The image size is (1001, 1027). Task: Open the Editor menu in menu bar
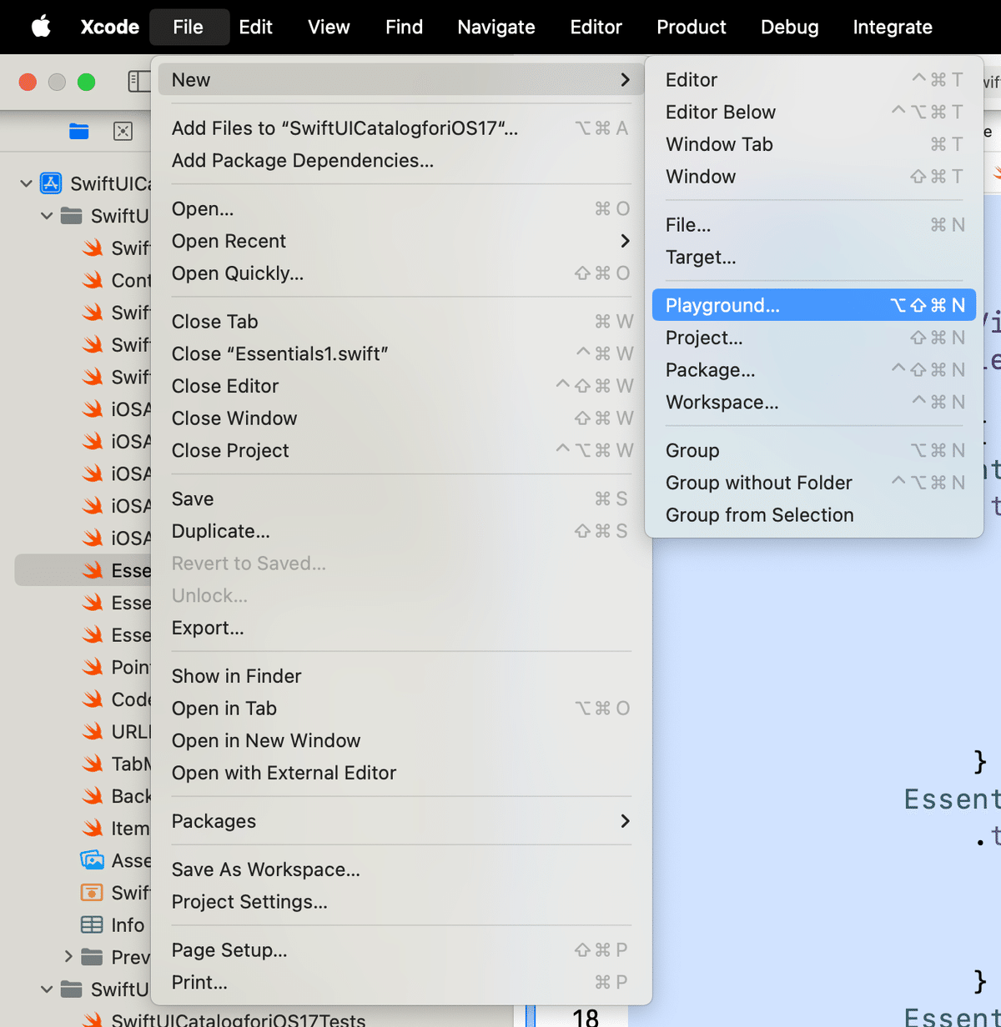pos(596,27)
